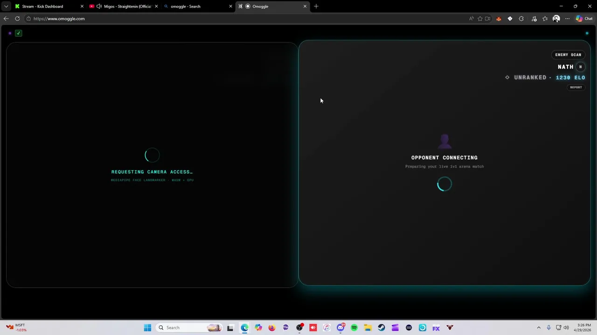This screenshot has height=335, width=597.
Task: Open the MSFT stock widget
Action: [17, 328]
